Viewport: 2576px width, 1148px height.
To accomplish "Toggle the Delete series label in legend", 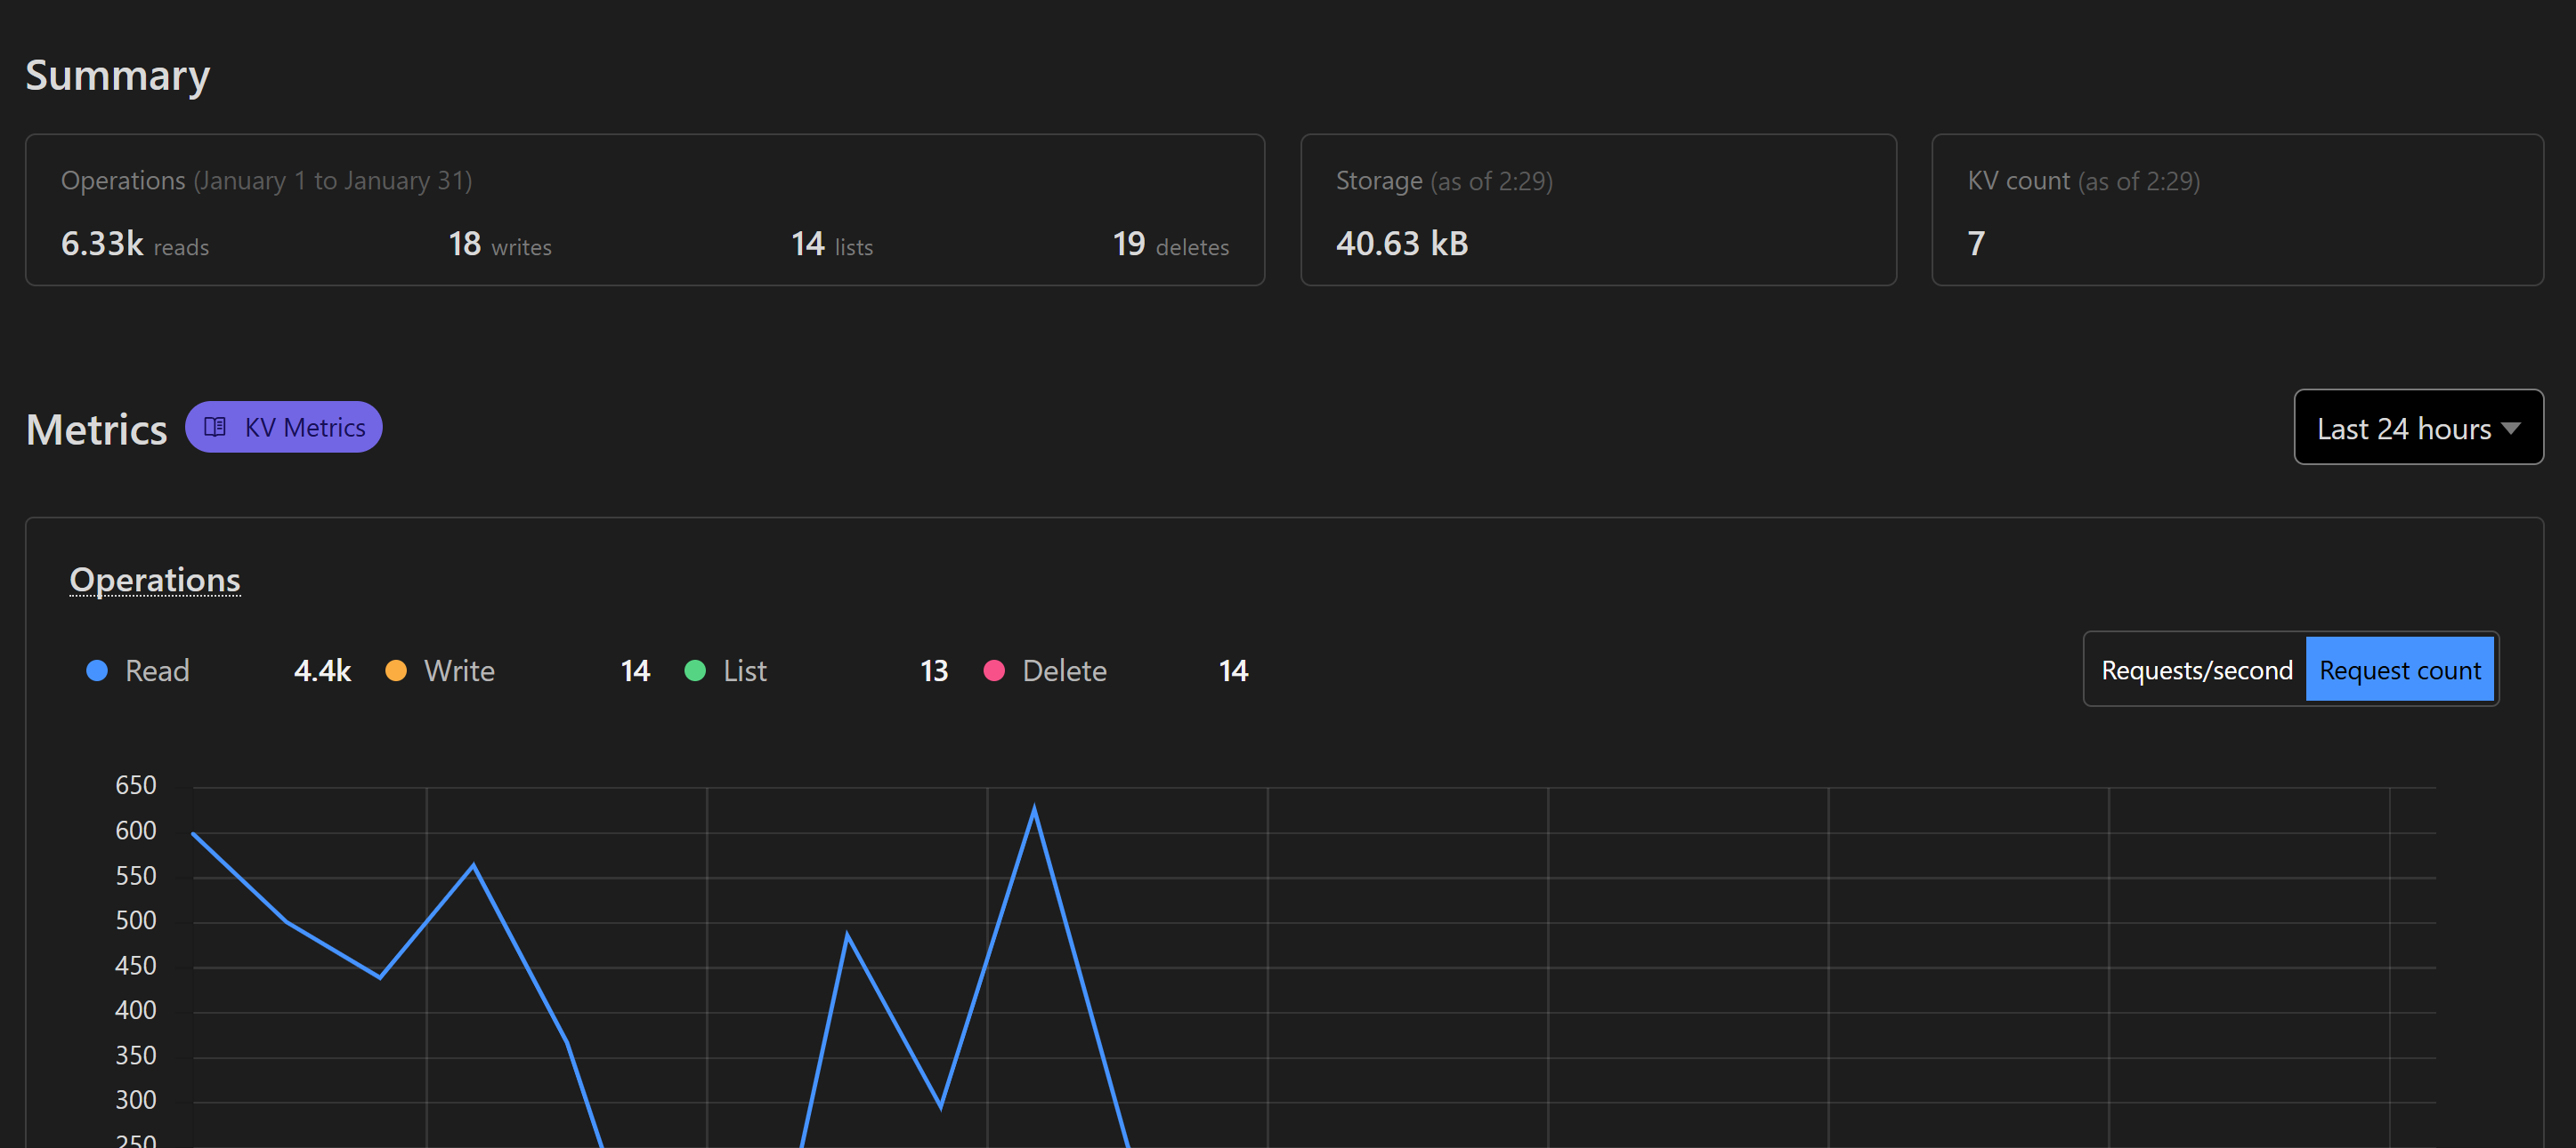I will (1064, 670).
